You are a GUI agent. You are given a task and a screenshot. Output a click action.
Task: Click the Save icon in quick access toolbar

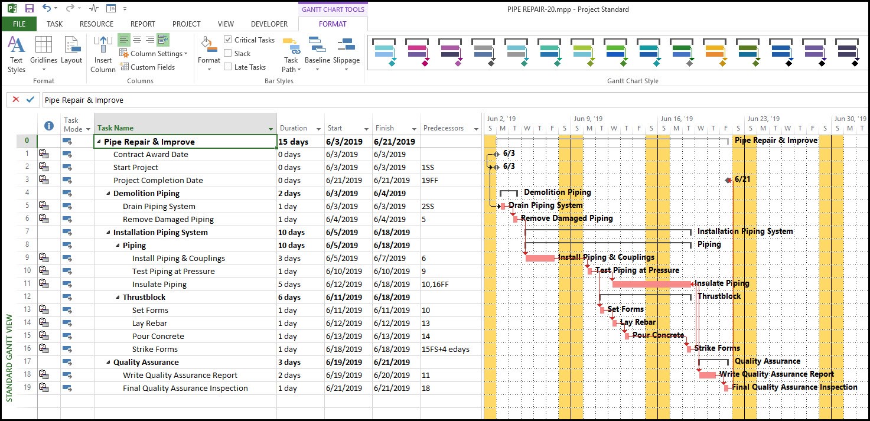point(30,9)
